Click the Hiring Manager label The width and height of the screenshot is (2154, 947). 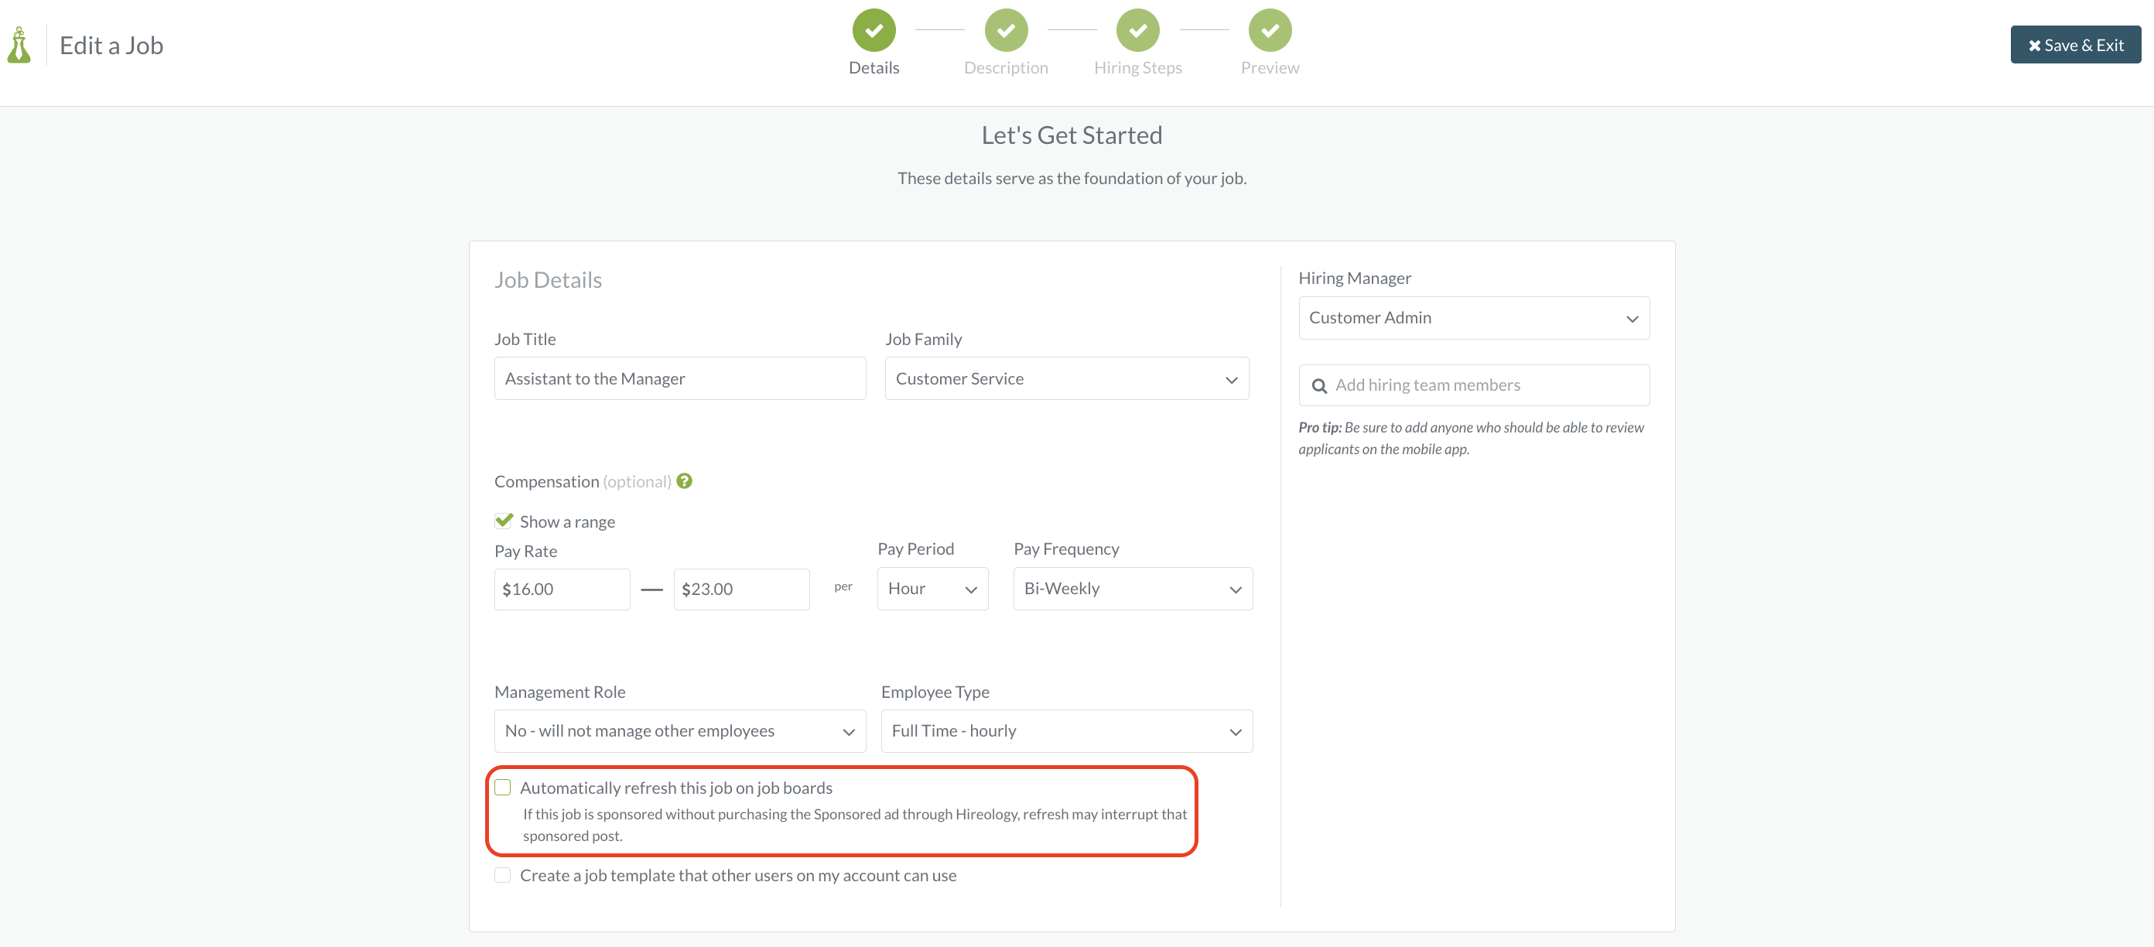coord(1355,278)
